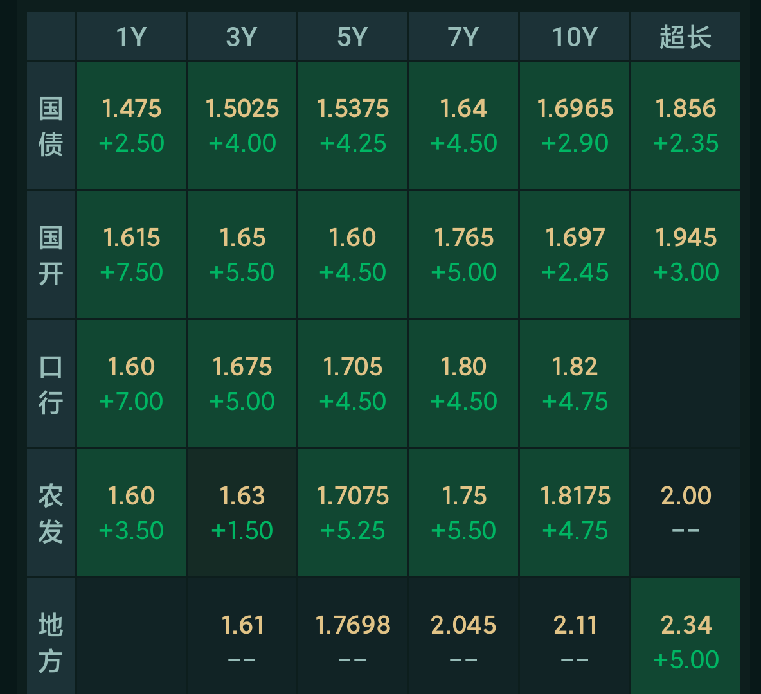The width and height of the screenshot is (761, 694).
Task: Select the 超长 column header
Action: point(684,37)
